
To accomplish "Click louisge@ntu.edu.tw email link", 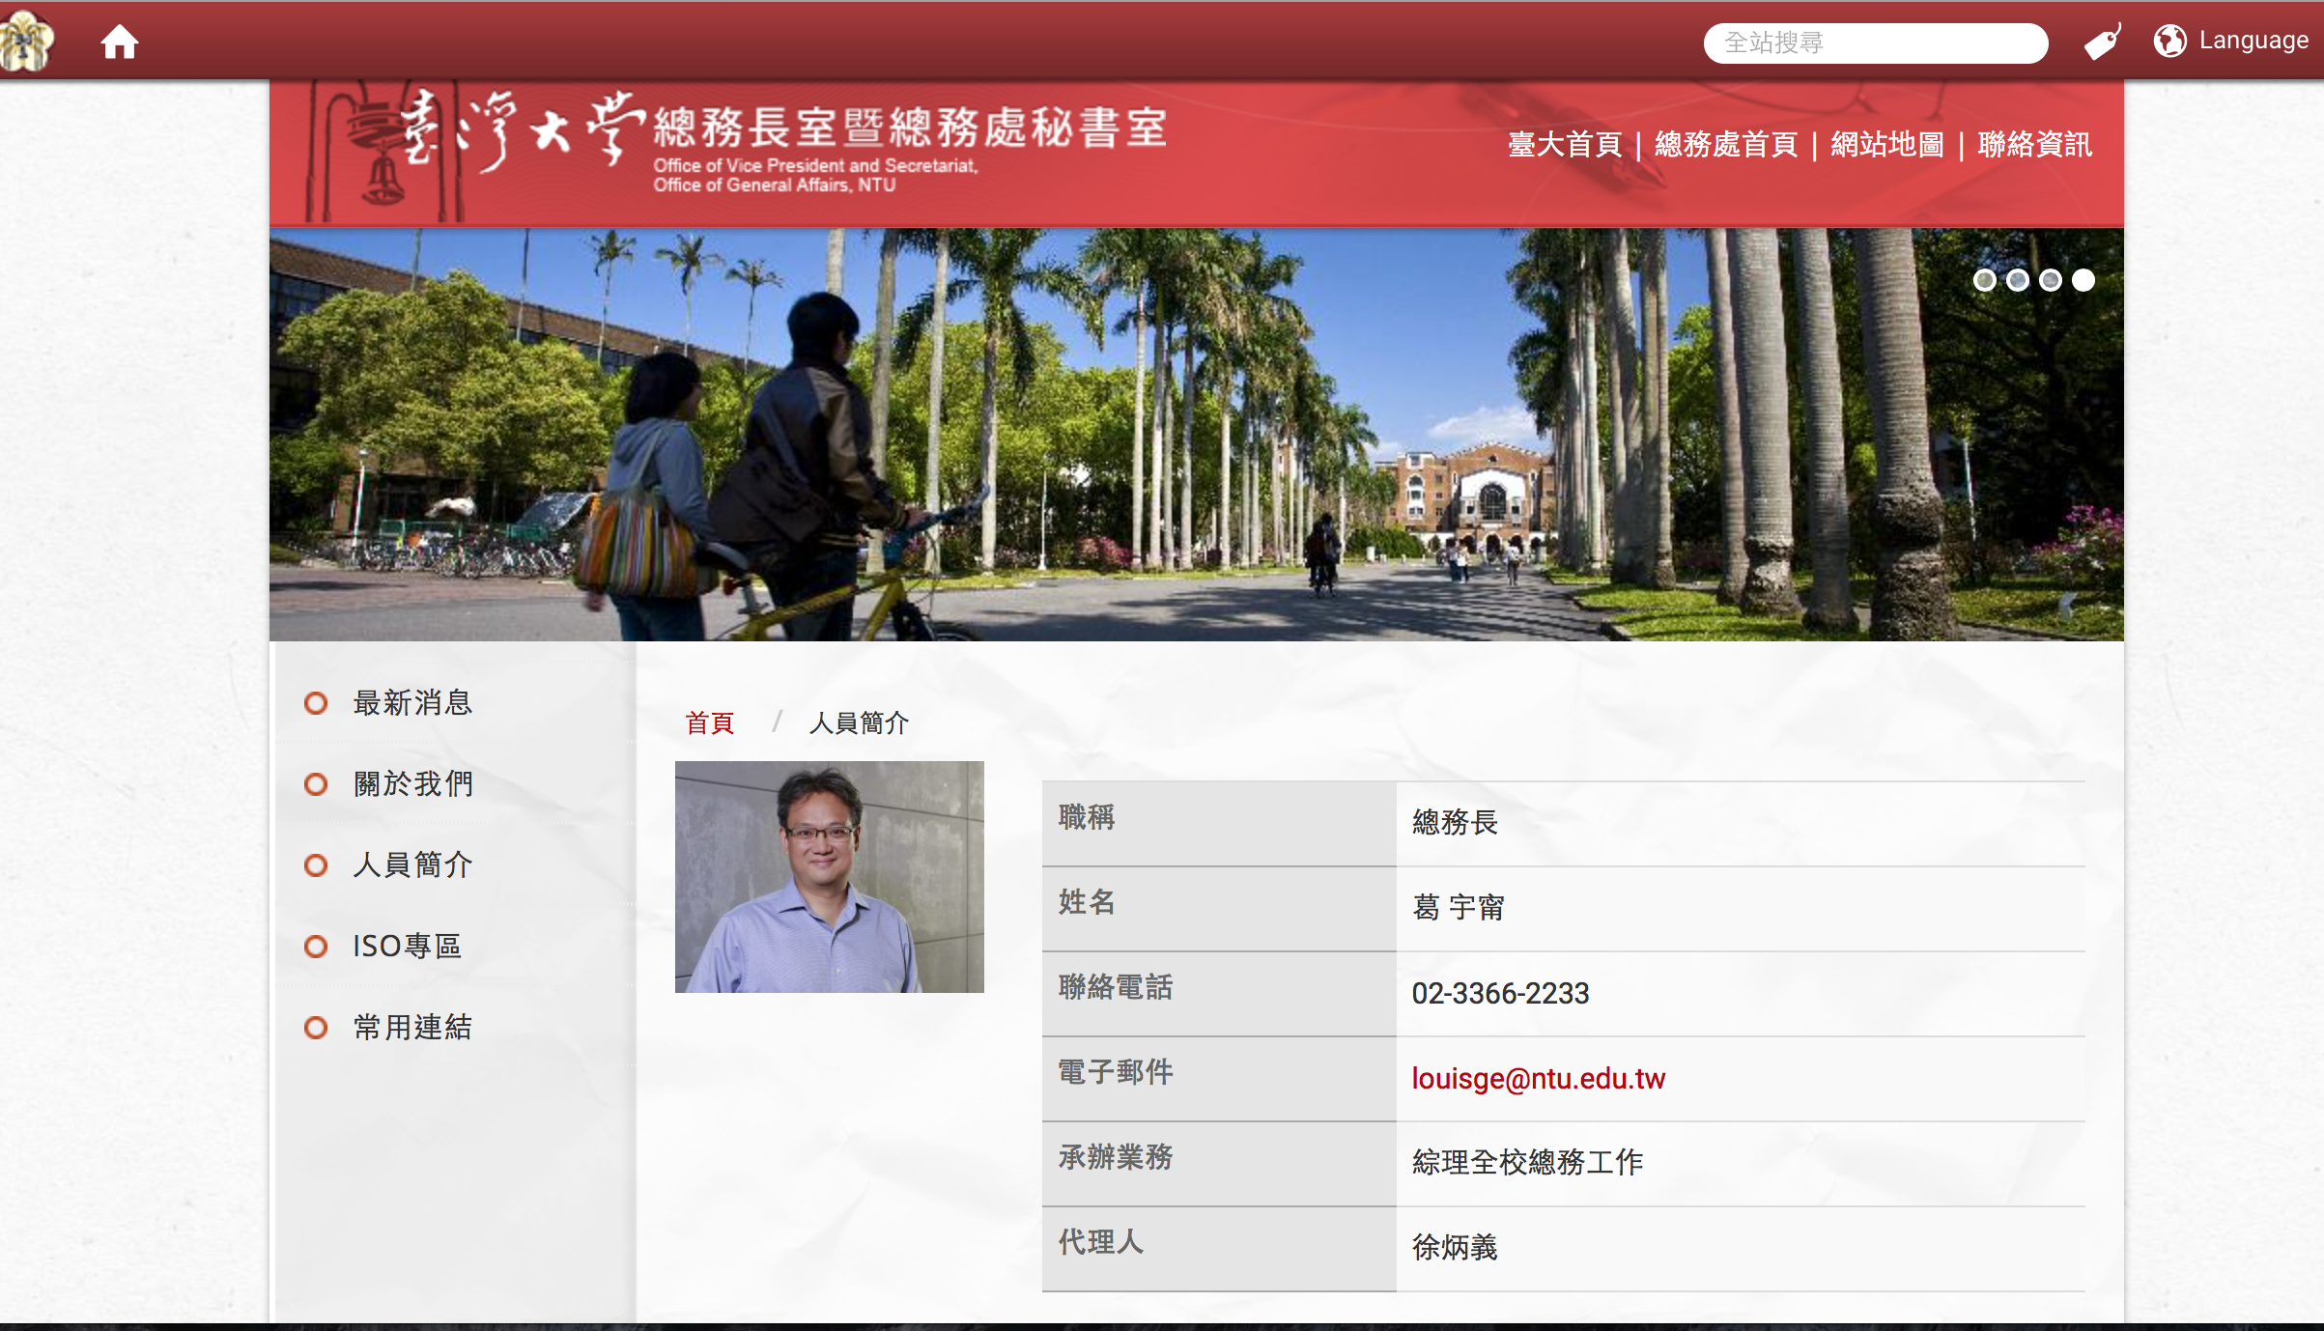I will [x=1538, y=1078].
